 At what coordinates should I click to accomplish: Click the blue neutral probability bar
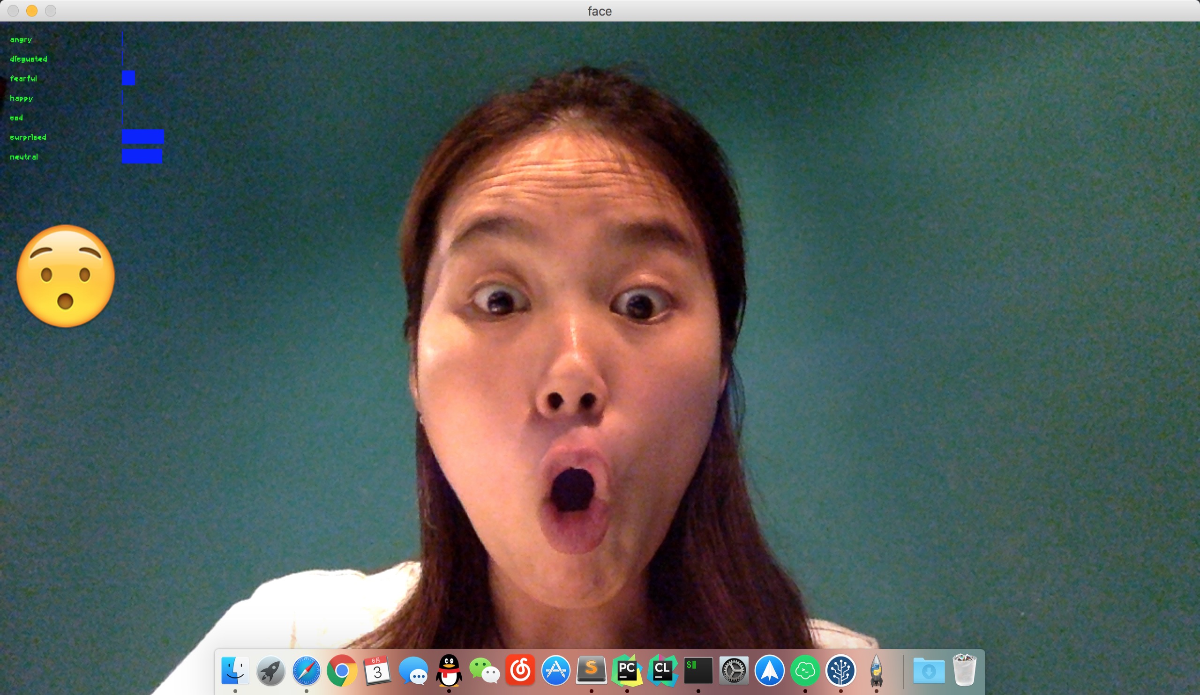click(x=142, y=156)
